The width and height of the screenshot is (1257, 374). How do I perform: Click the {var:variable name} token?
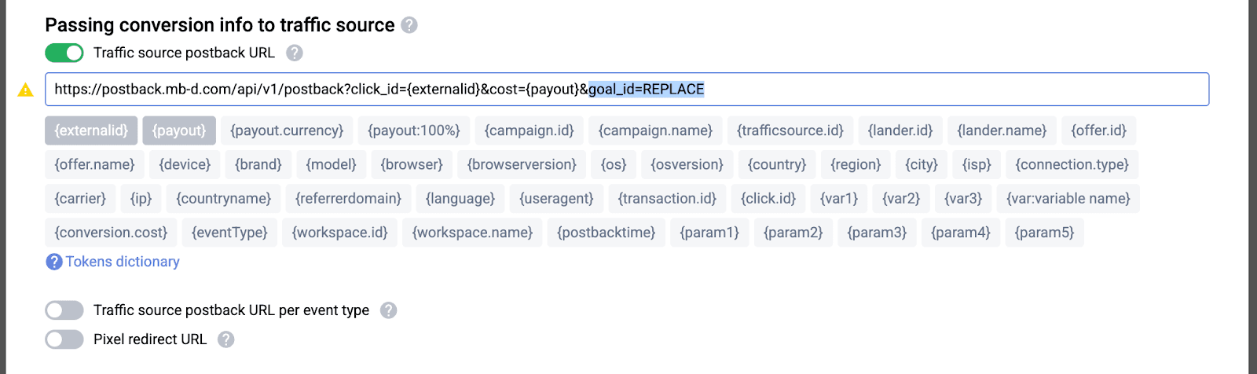click(1068, 198)
